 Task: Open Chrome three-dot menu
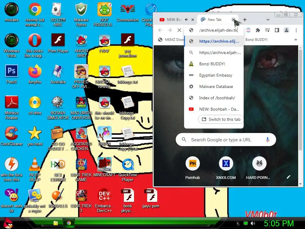(x=296, y=30)
